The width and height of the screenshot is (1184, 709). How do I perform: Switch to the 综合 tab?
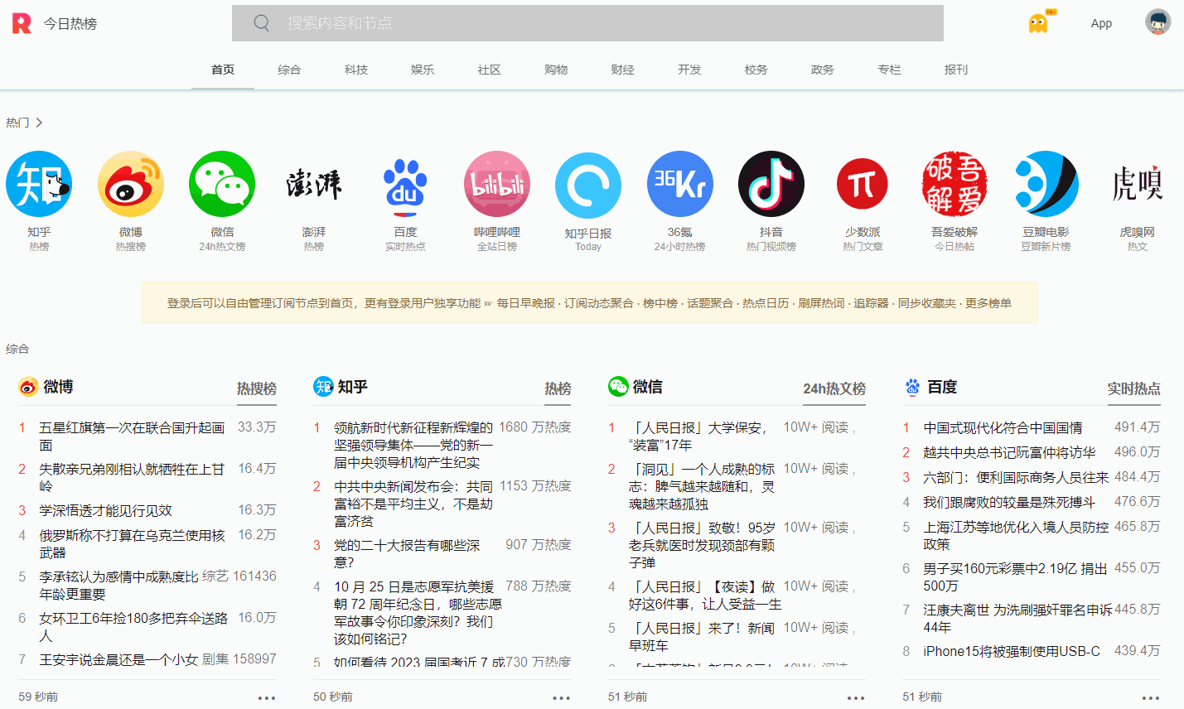click(289, 70)
